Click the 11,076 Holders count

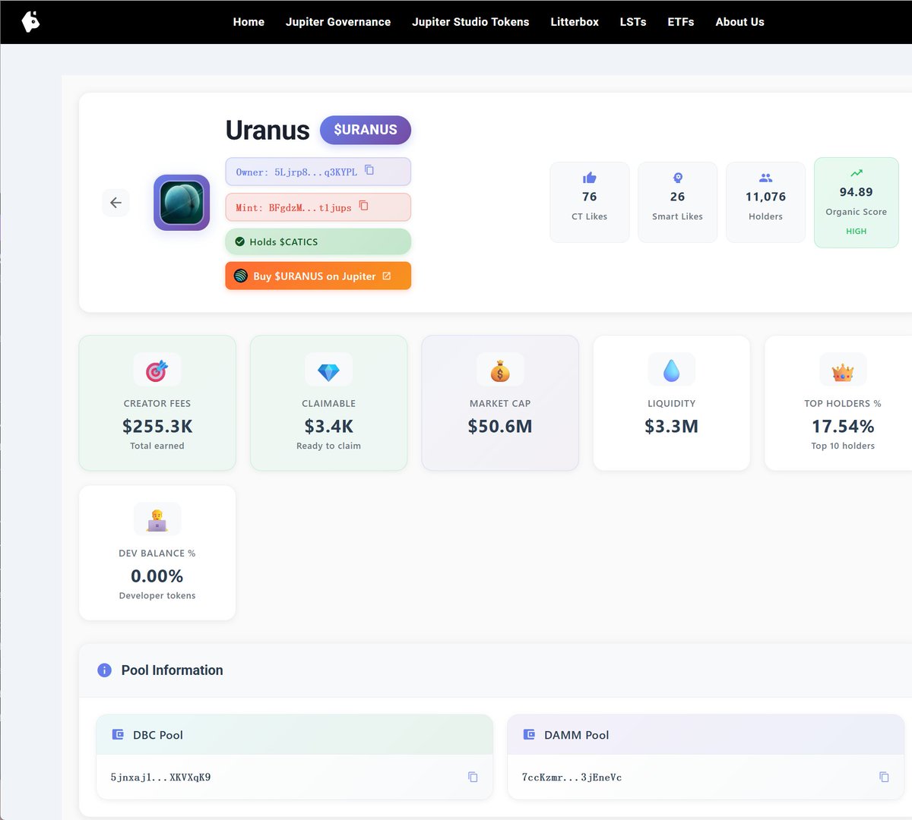[765, 197]
